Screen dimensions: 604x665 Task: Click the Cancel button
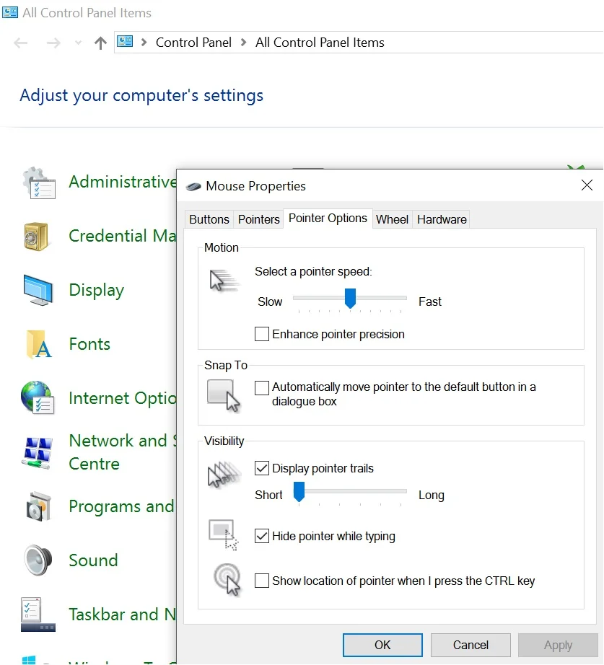(x=470, y=645)
